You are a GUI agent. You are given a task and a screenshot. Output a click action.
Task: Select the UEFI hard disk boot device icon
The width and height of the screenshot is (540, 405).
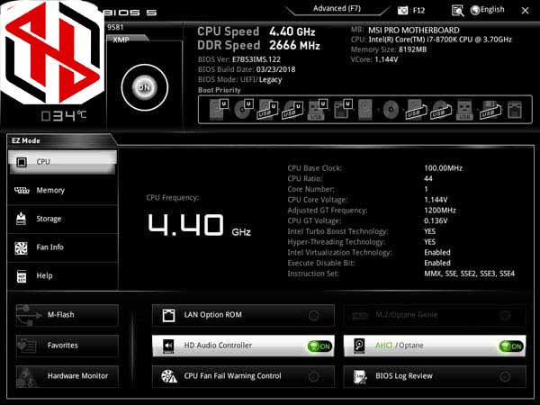[x=219, y=110]
